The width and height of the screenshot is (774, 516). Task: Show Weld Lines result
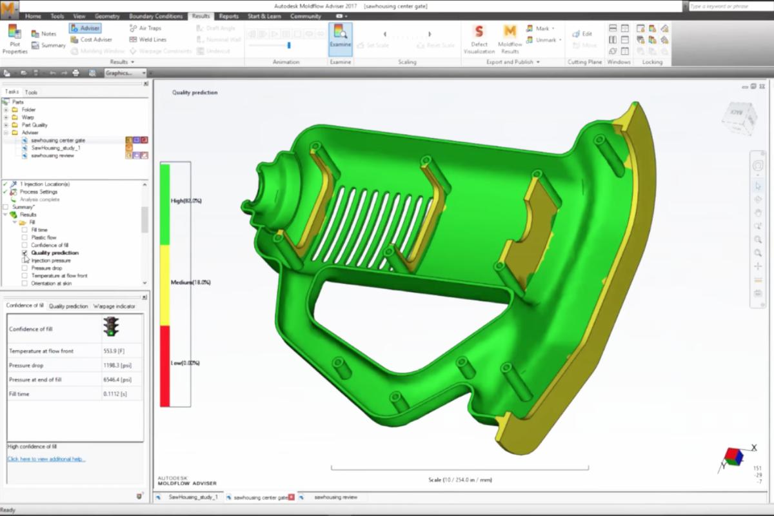click(147, 39)
